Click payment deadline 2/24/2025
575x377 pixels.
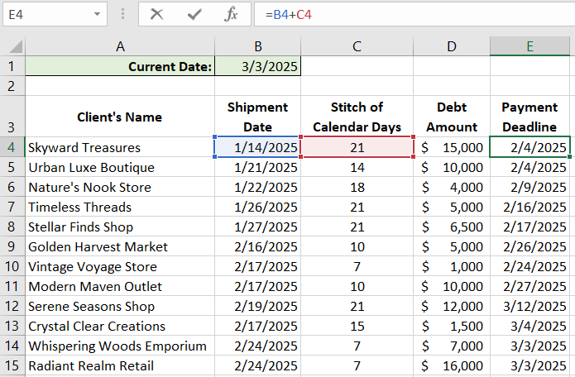coord(529,266)
